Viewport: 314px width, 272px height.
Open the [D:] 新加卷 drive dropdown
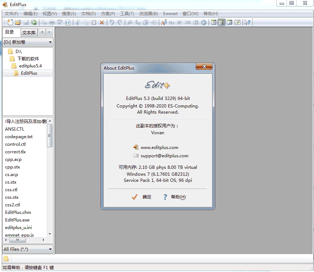(x=28, y=42)
